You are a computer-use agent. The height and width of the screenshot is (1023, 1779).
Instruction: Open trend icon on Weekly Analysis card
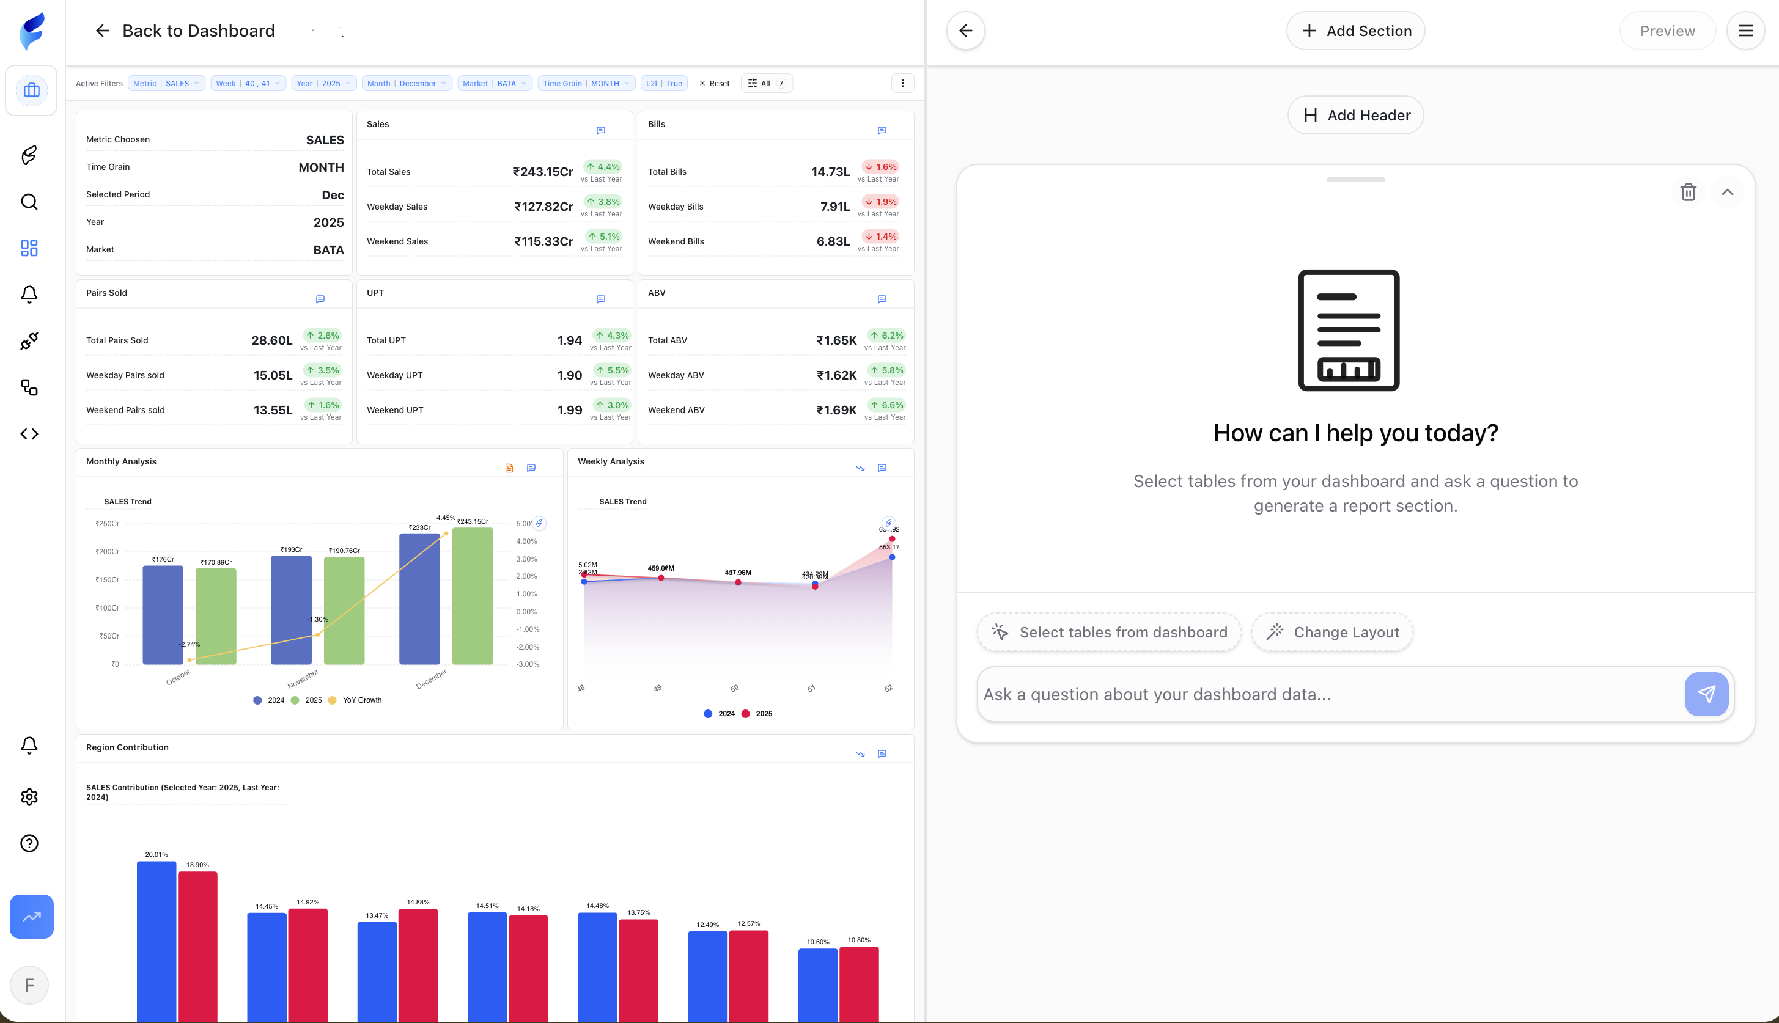pos(860,468)
